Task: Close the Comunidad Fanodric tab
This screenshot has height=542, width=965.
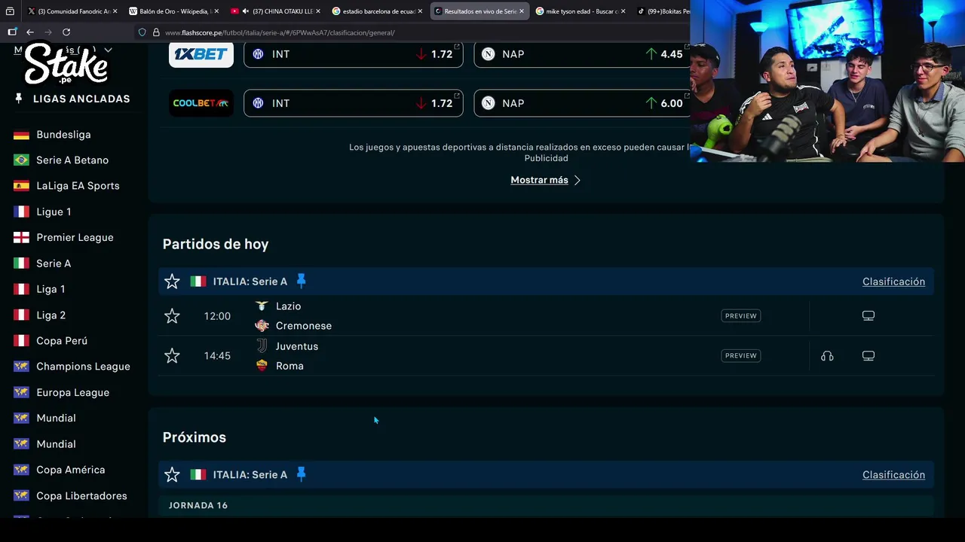Action: [115, 11]
